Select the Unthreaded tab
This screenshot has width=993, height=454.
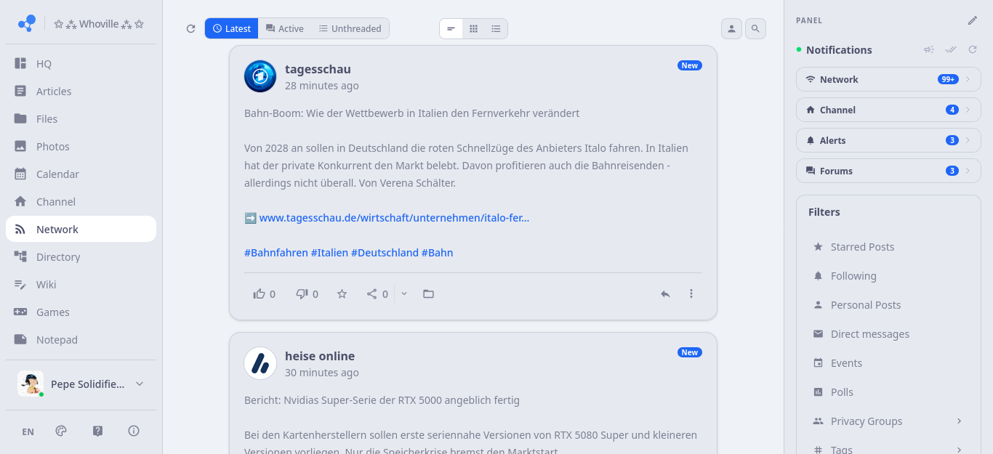[x=350, y=28]
